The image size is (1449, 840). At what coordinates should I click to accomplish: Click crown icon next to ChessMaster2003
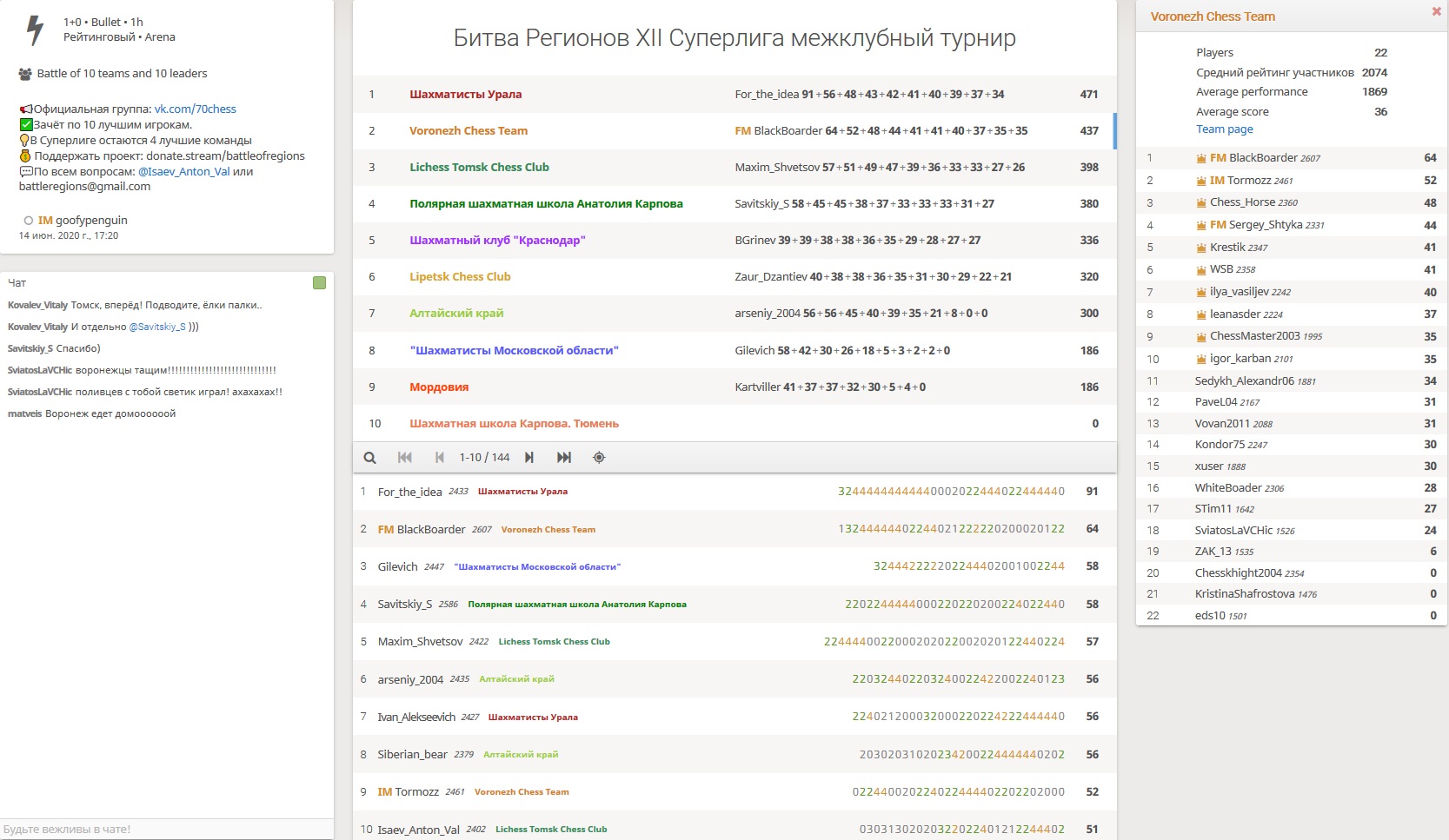click(1201, 336)
